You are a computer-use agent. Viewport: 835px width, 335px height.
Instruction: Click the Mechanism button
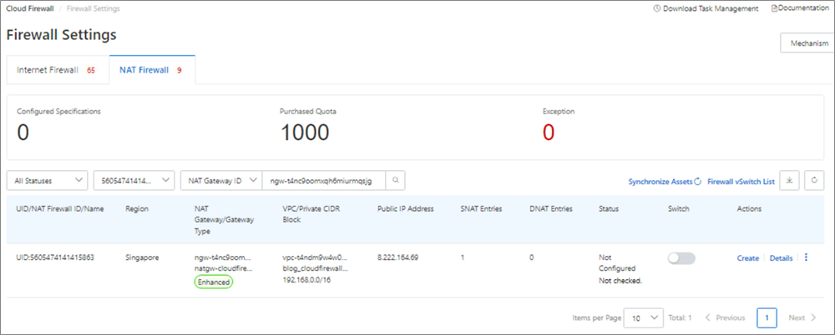pos(809,43)
